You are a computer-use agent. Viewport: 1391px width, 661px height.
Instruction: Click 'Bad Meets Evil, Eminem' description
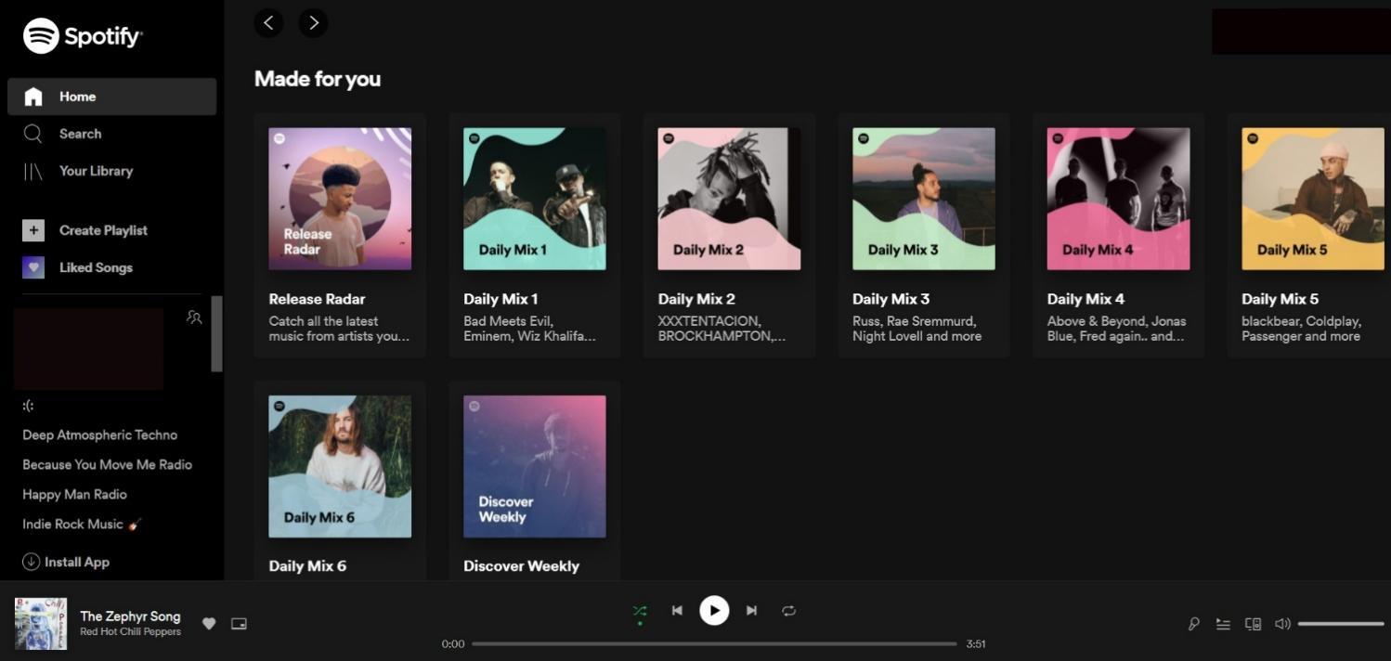529,329
